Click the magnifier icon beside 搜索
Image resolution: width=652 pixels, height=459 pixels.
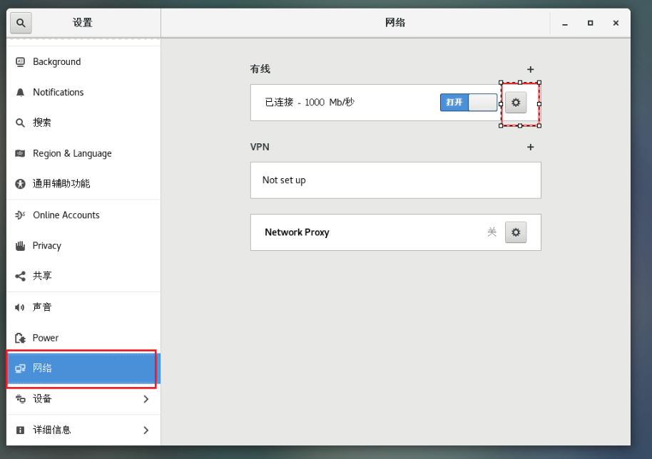click(x=20, y=123)
